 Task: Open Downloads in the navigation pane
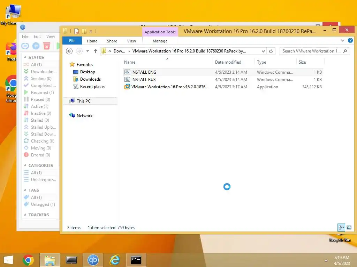(x=90, y=79)
